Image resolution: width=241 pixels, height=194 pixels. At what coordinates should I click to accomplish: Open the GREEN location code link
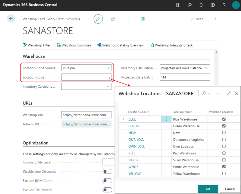133,126
